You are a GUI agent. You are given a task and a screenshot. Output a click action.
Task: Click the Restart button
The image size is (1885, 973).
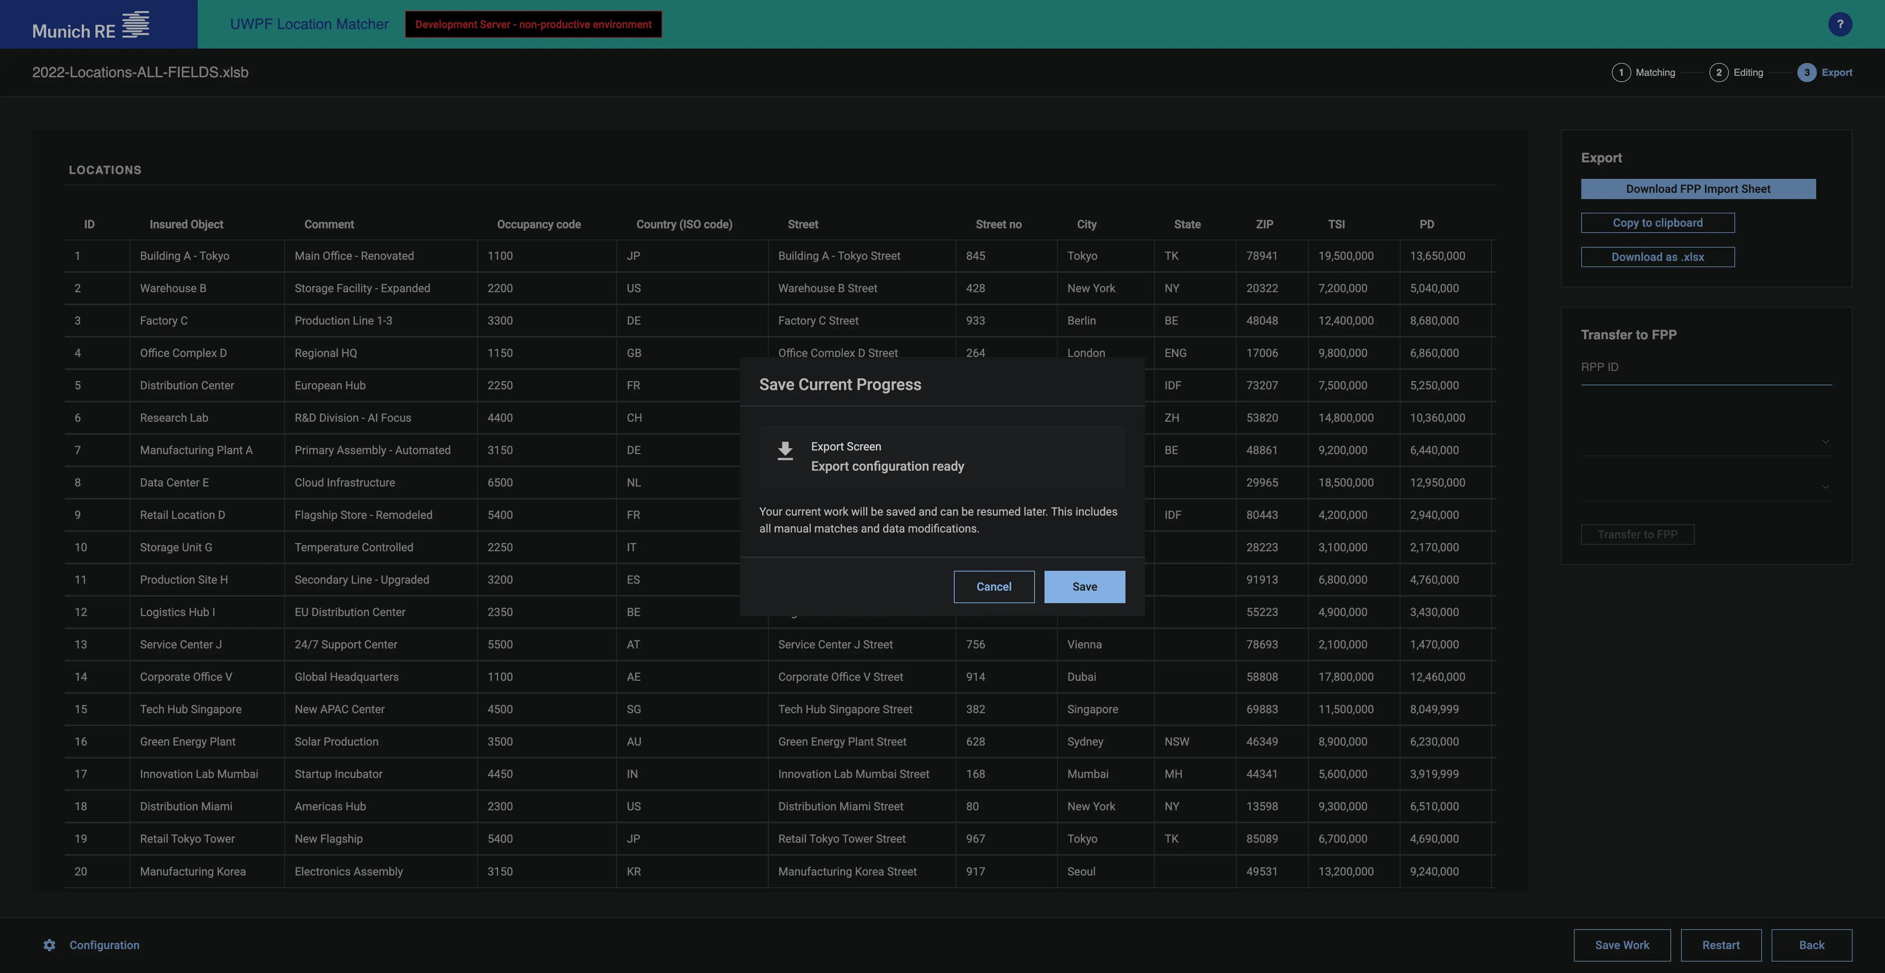pyautogui.click(x=1720, y=944)
